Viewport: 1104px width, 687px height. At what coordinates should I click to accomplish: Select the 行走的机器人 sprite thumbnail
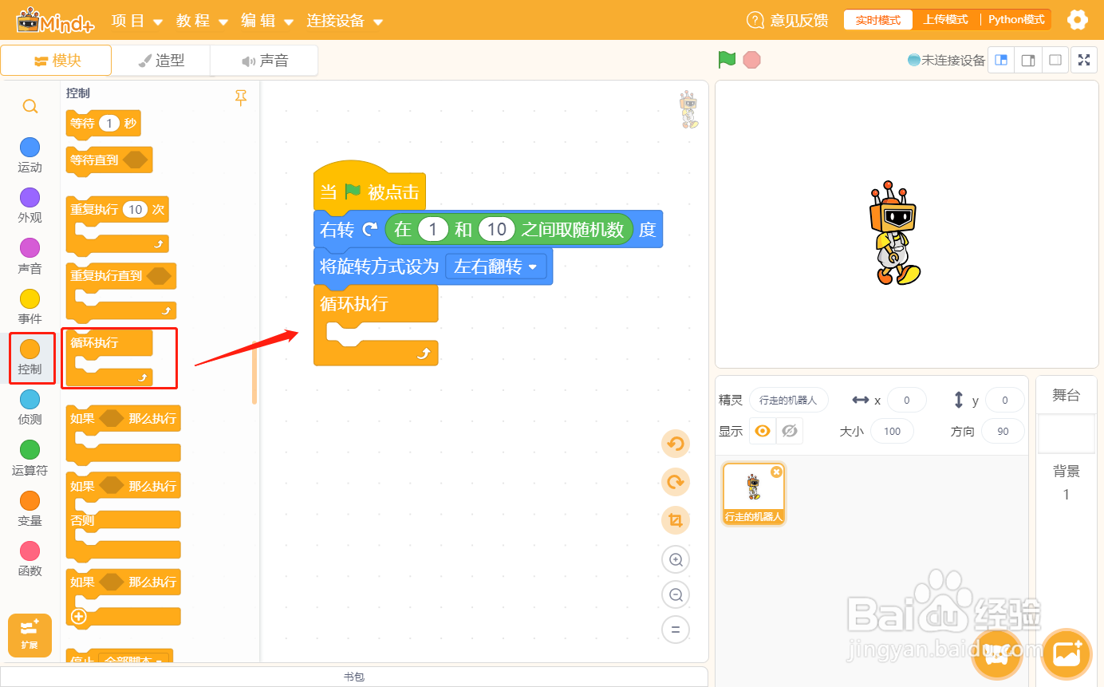coord(754,493)
